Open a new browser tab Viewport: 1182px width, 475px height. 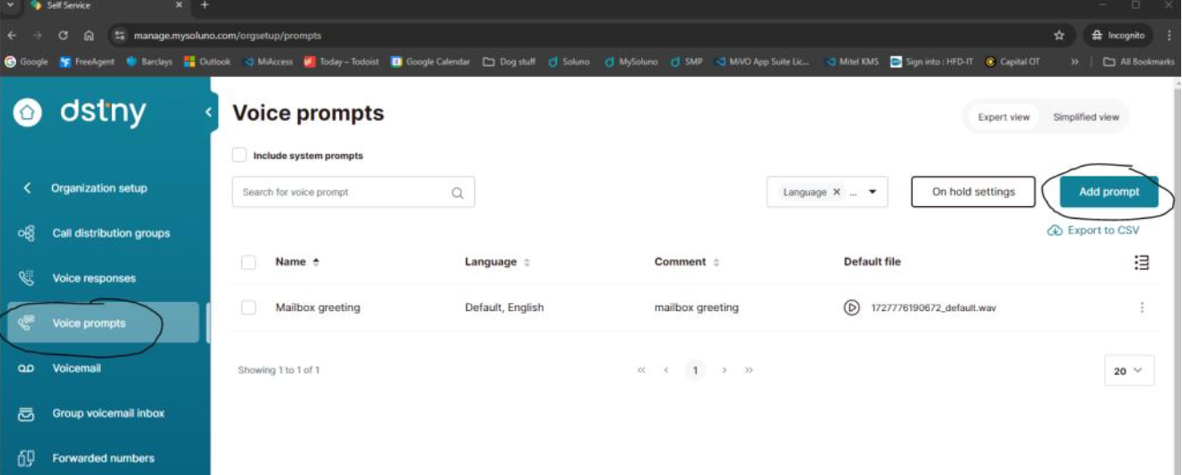point(204,5)
